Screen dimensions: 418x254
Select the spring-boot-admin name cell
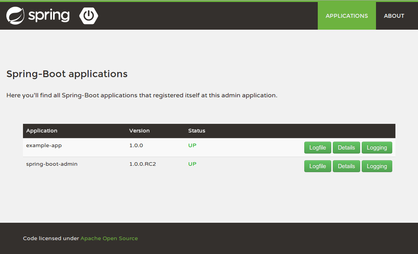click(52, 164)
